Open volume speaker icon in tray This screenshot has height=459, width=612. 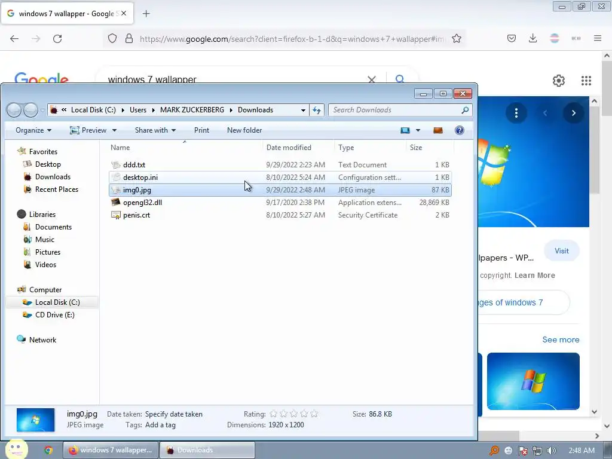(x=552, y=451)
